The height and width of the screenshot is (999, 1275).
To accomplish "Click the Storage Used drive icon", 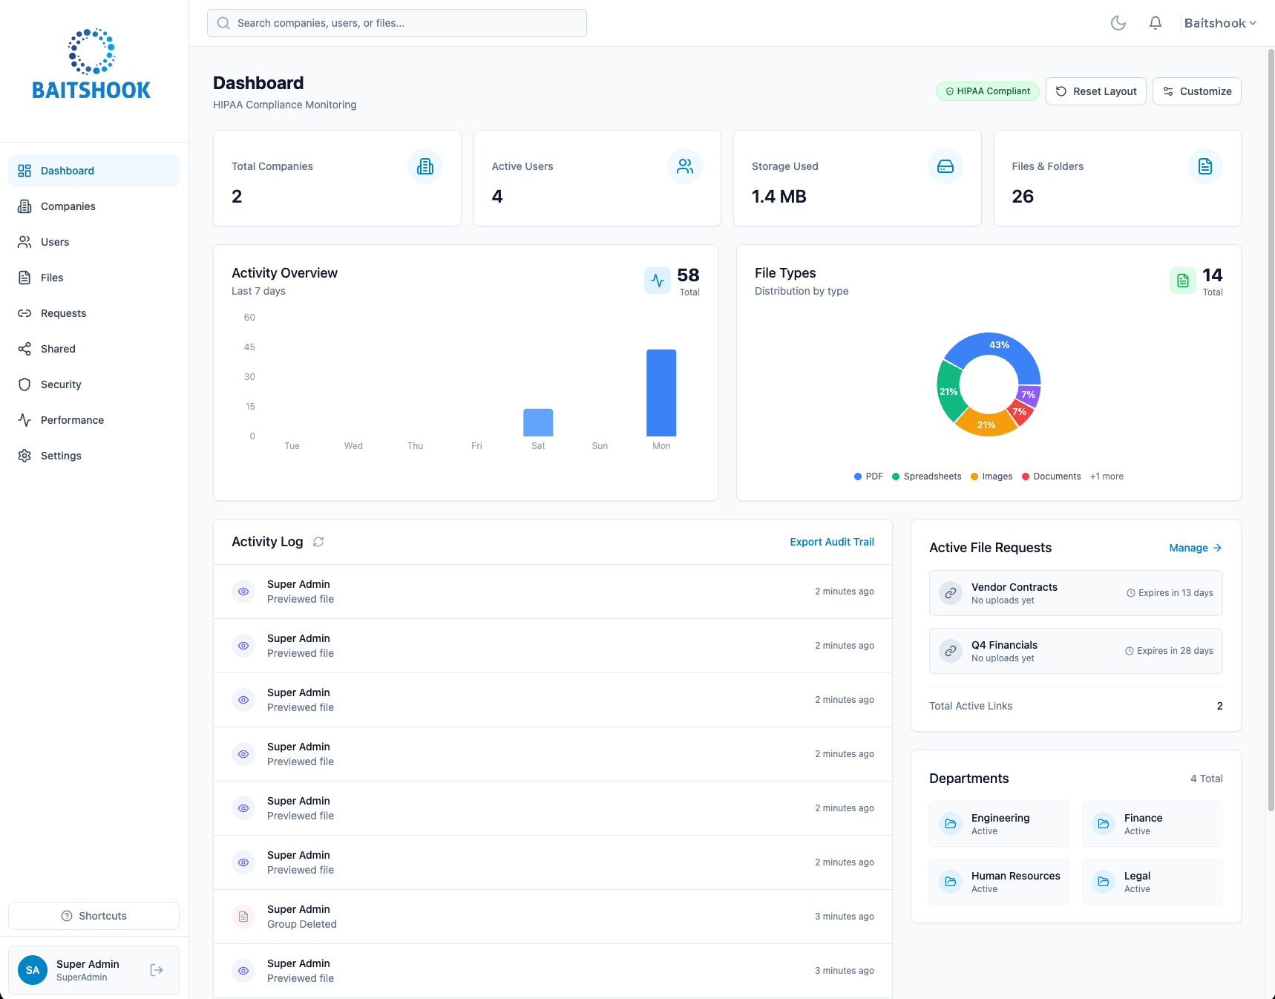I will (x=945, y=166).
